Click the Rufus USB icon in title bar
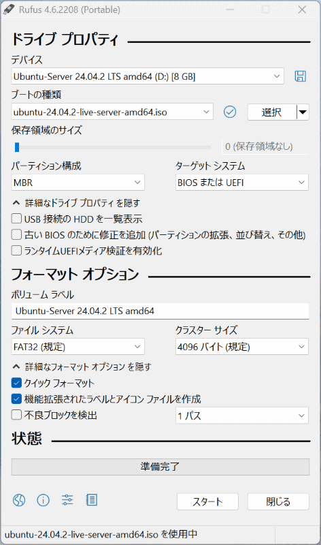321x545 pixels. coord(9,10)
